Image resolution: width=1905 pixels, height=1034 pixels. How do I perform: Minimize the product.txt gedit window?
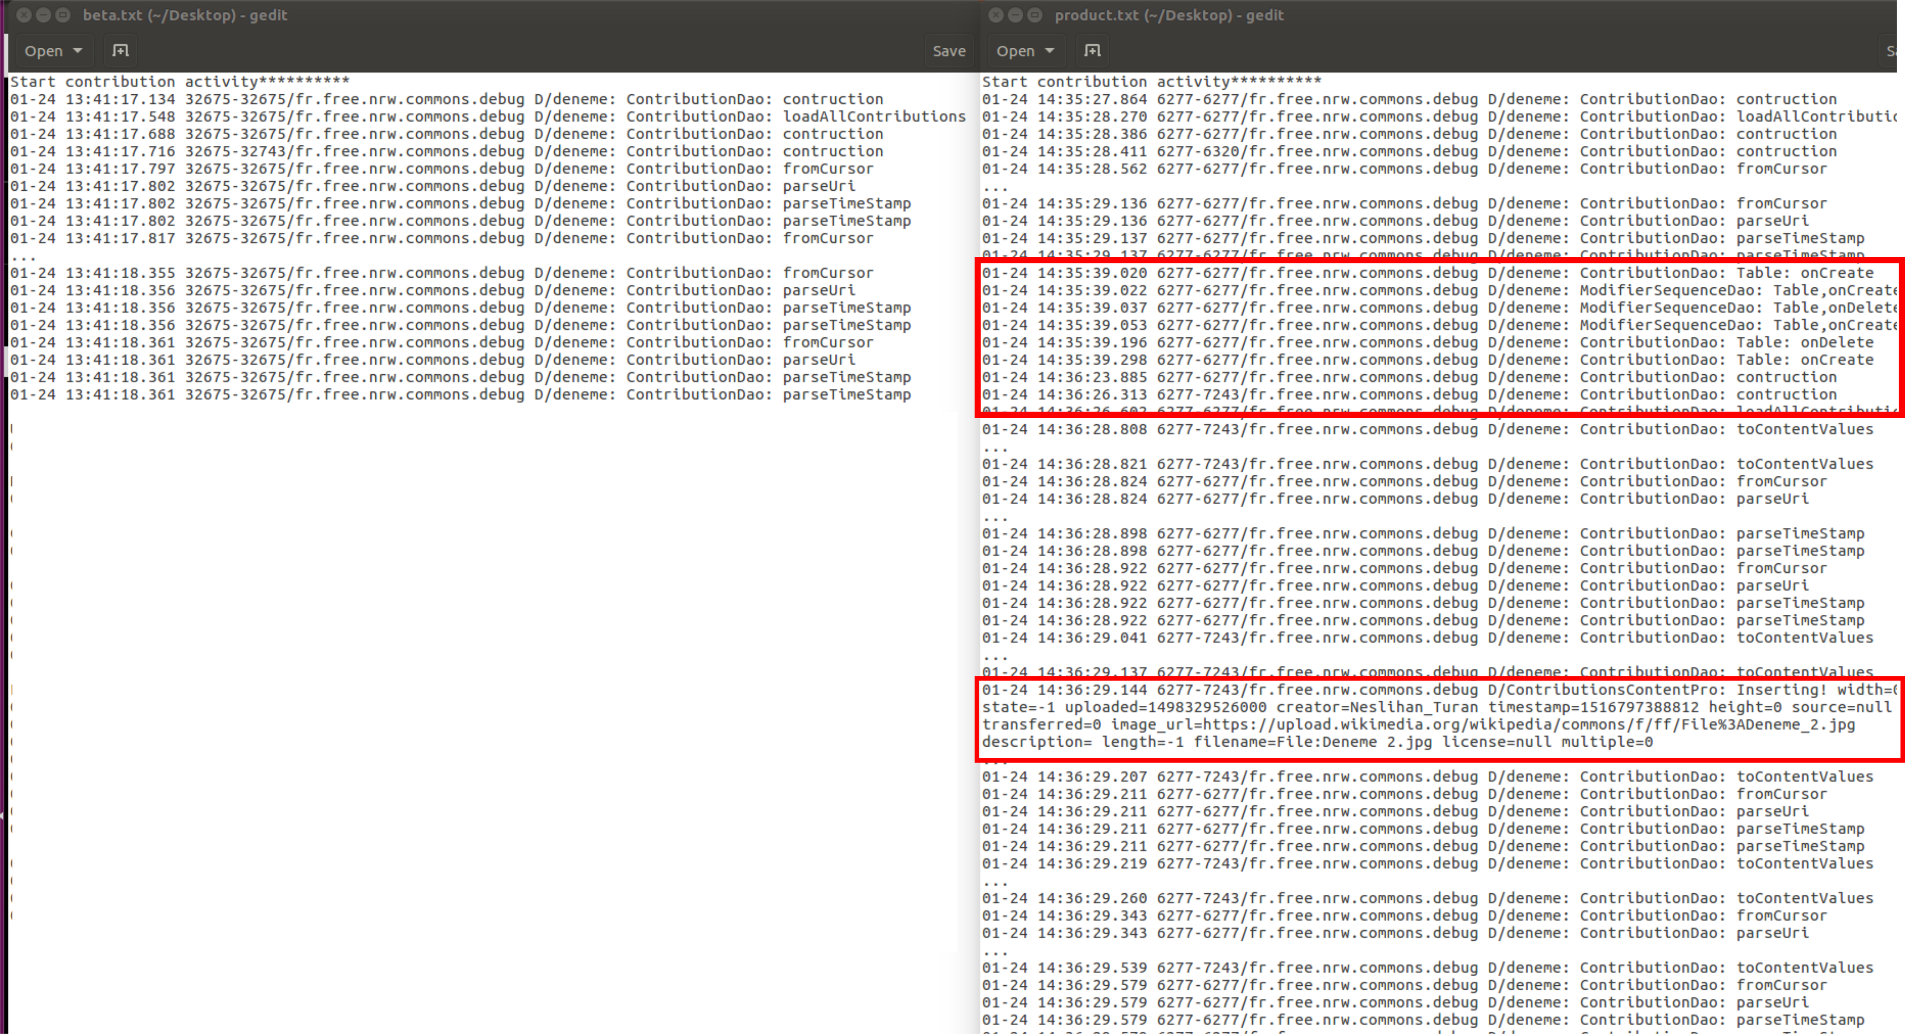1016,15
